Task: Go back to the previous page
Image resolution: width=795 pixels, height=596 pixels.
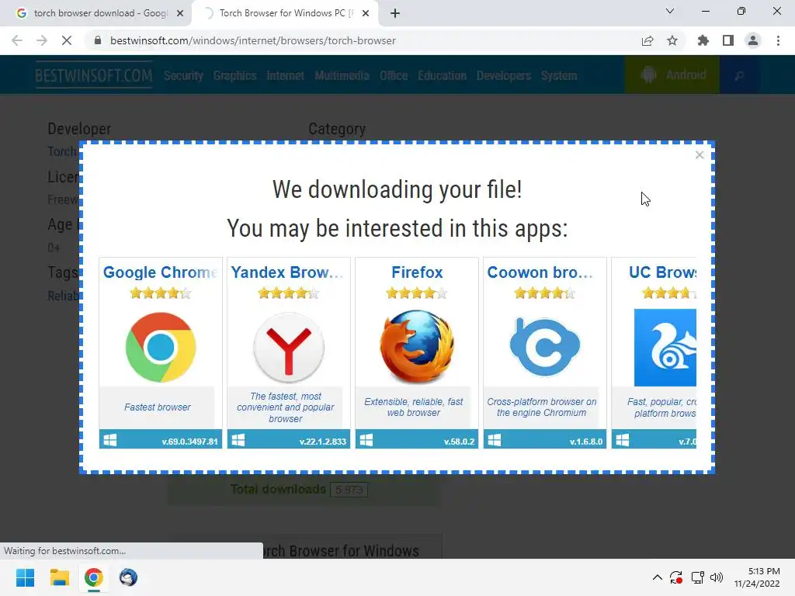Action: (x=17, y=40)
